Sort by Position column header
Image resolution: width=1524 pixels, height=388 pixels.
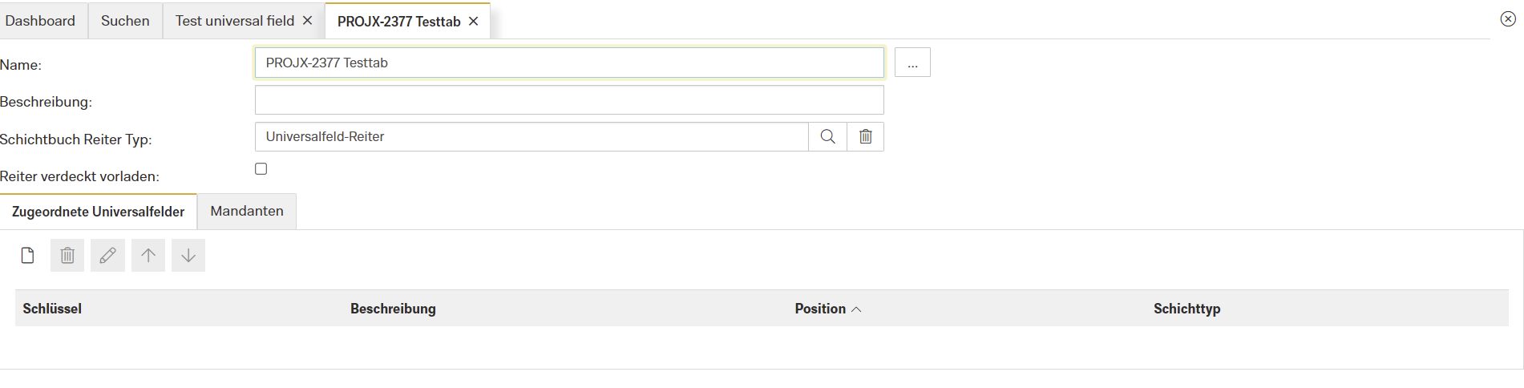tap(820, 309)
